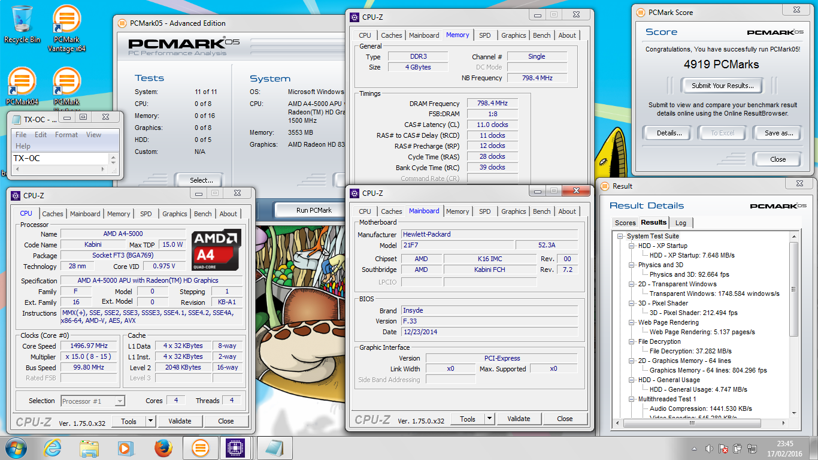Open Notepad's File menu

tap(21, 135)
